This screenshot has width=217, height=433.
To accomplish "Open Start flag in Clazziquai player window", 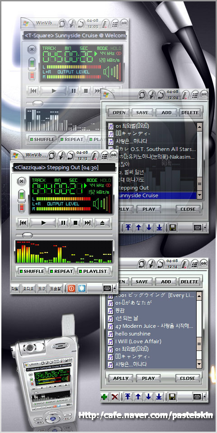I will coord(16,156).
